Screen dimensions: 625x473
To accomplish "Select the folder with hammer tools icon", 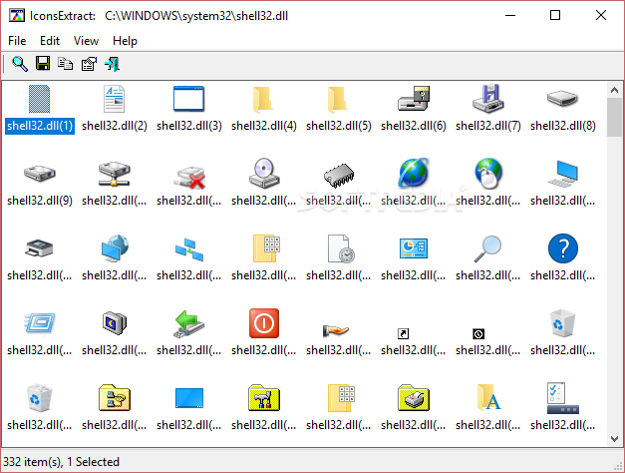I will tap(263, 397).
